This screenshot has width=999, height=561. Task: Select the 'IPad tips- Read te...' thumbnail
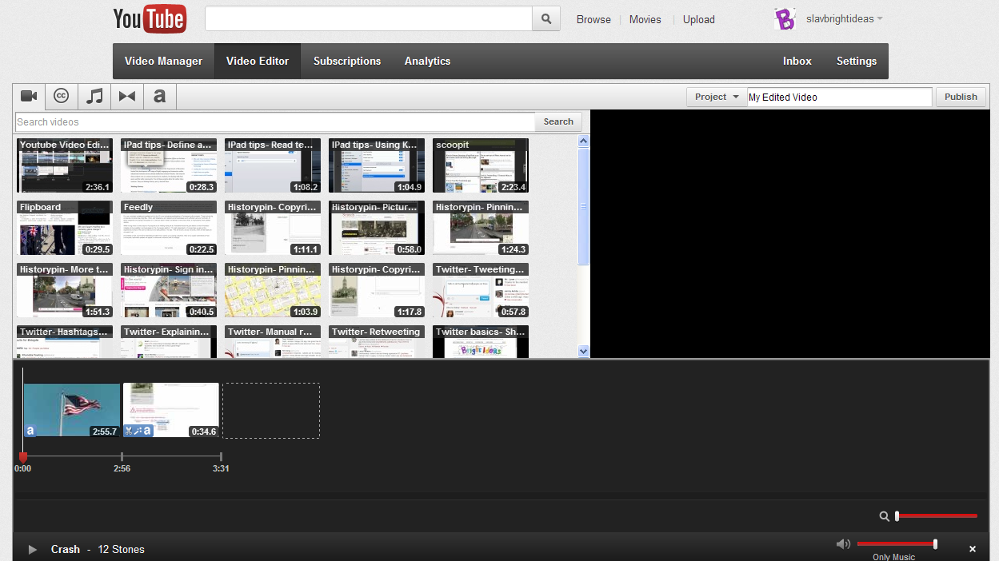tap(273, 165)
